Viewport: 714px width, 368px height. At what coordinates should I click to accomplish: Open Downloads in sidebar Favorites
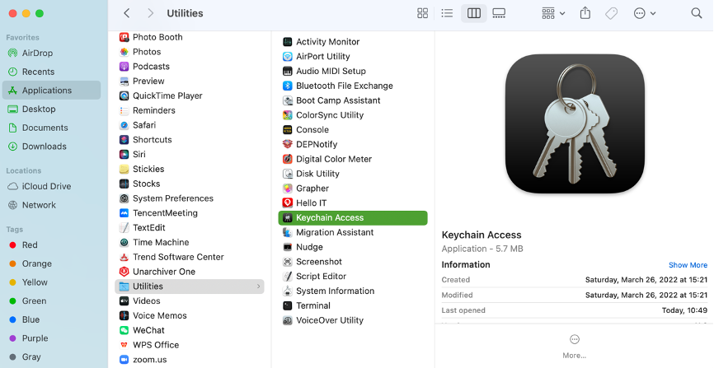(45, 147)
